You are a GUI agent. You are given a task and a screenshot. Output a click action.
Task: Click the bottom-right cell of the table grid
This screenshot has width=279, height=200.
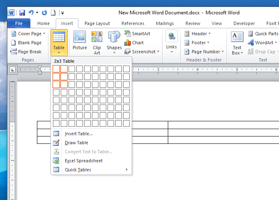coord(126,123)
